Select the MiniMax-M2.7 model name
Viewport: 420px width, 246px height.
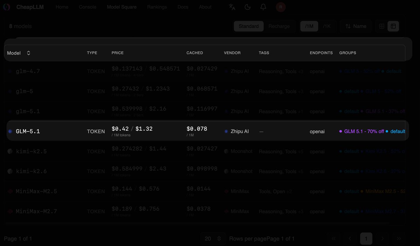(36, 211)
